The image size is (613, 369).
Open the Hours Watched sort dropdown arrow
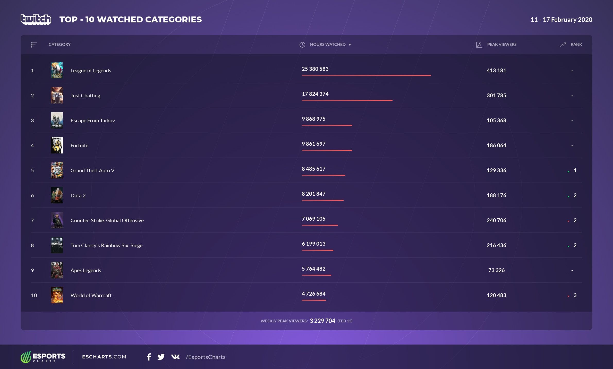(350, 45)
